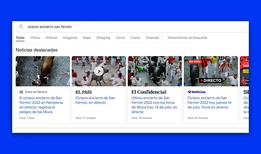
Task: Click the EN VIVO red badge
Action: click(195, 62)
